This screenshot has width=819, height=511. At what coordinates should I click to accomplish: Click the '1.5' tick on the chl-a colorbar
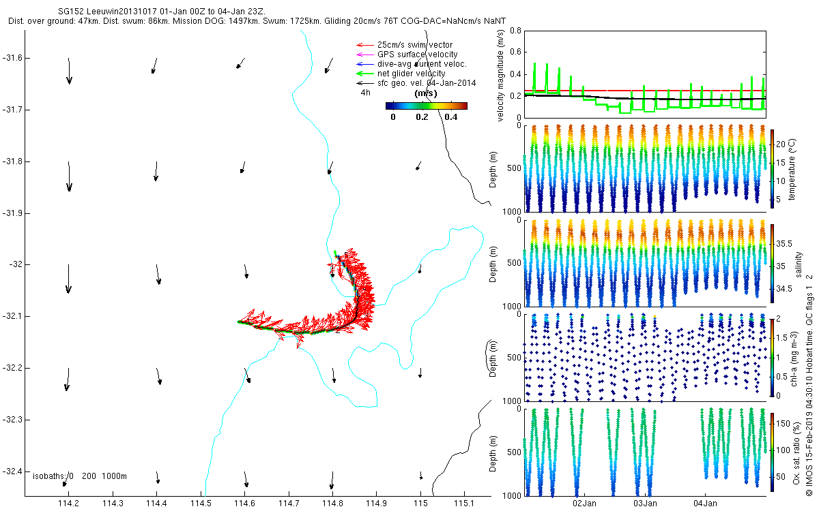coord(782,338)
